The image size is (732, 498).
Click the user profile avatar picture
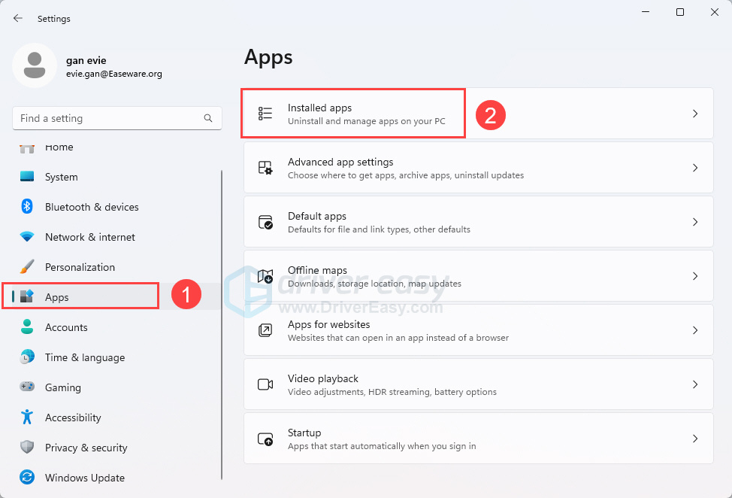pos(34,65)
